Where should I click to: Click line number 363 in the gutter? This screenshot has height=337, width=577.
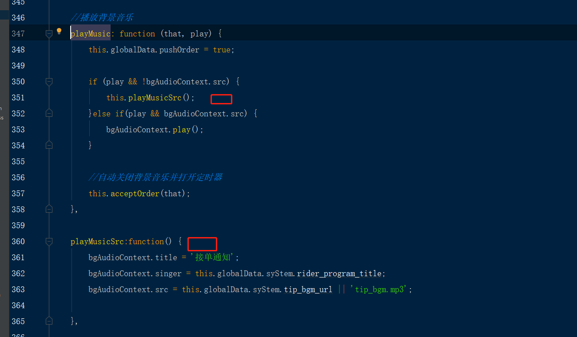(18, 289)
